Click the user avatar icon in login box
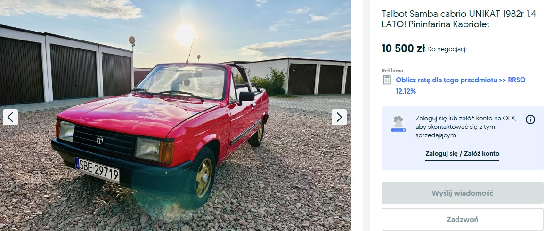Image resolution: width=545 pixels, height=231 pixels. [399, 124]
